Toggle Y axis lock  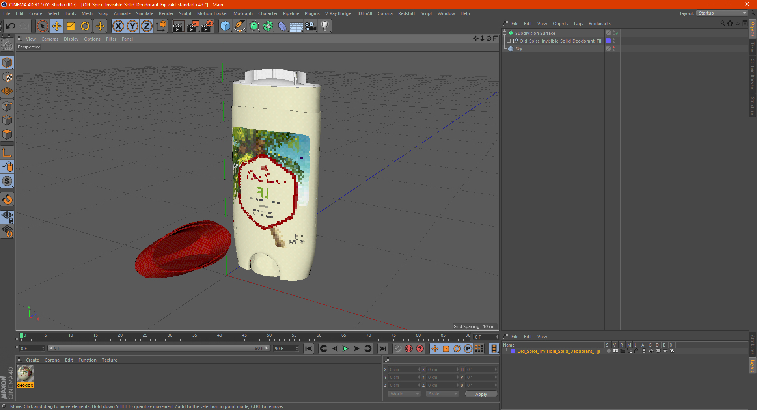point(132,26)
